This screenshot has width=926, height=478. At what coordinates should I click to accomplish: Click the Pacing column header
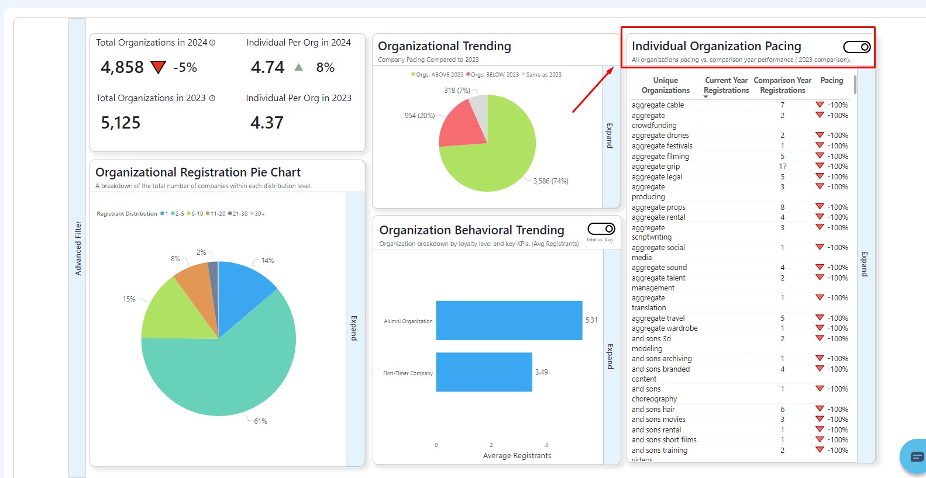click(x=831, y=81)
